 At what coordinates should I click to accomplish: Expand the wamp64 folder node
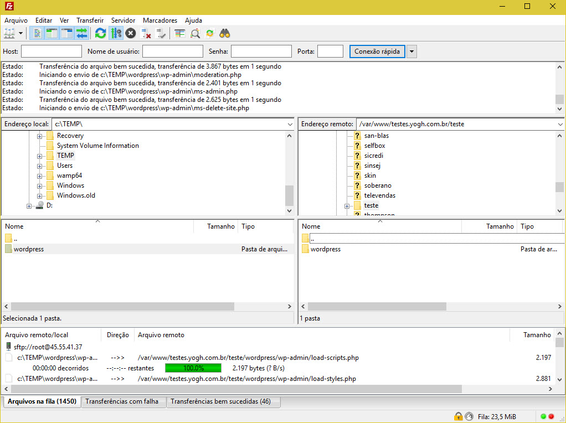40,176
